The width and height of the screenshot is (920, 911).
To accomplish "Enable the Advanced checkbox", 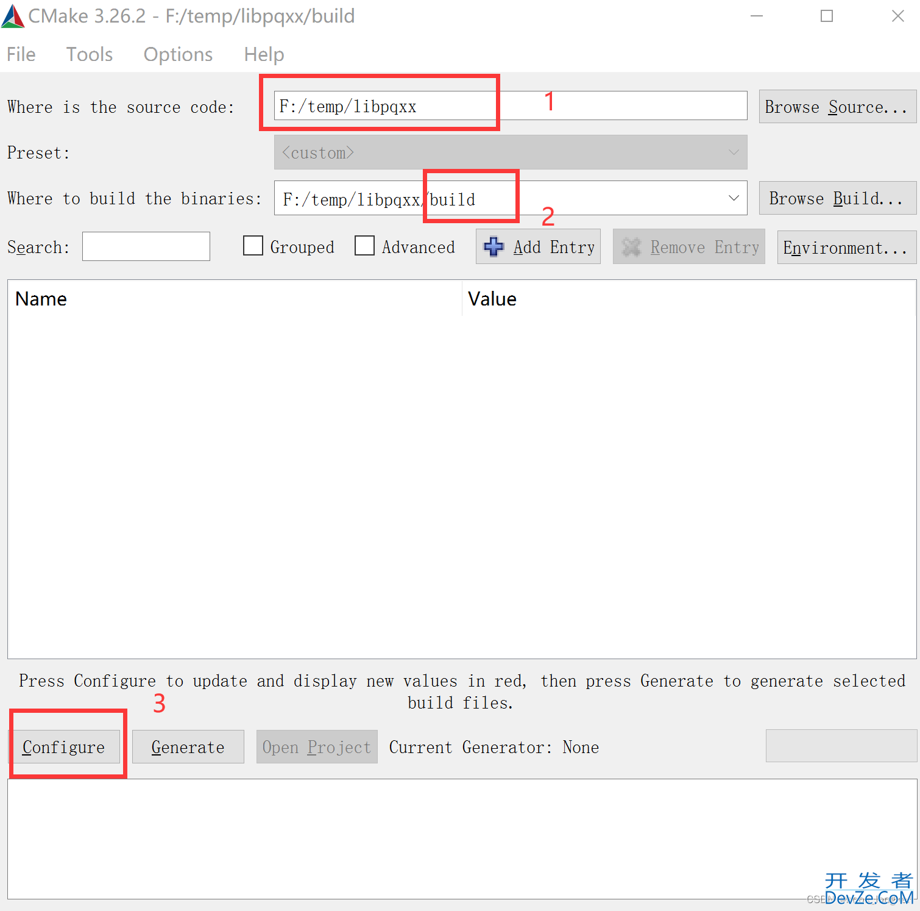I will coord(364,246).
